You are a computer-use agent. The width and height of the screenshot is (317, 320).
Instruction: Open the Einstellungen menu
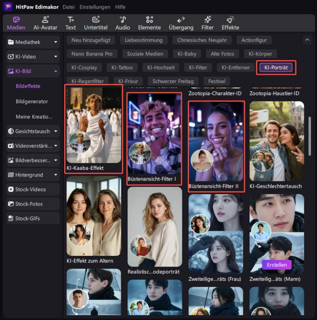(x=95, y=7)
